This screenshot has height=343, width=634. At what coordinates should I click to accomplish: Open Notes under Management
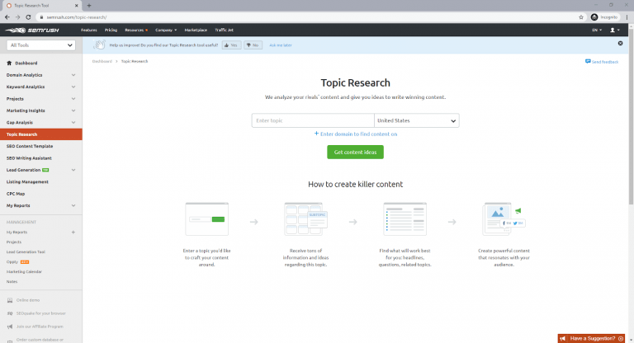(12, 282)
